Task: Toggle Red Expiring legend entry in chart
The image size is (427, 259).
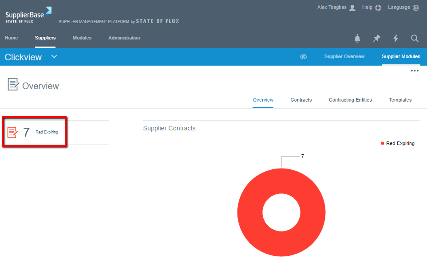Action: tap(398, 144)
